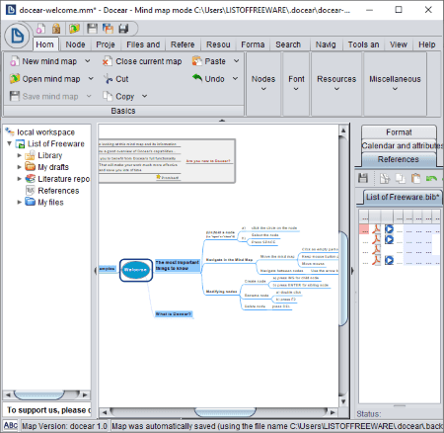Click the save-as icon in quick toolbar

pyautogui.click(x=108, y=29)
